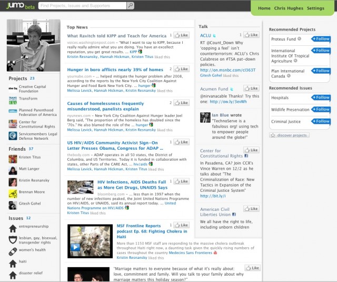This screenshot has height=282, width=337.
Task: Click the Friends 37 count link
Action: pos(31,149)
